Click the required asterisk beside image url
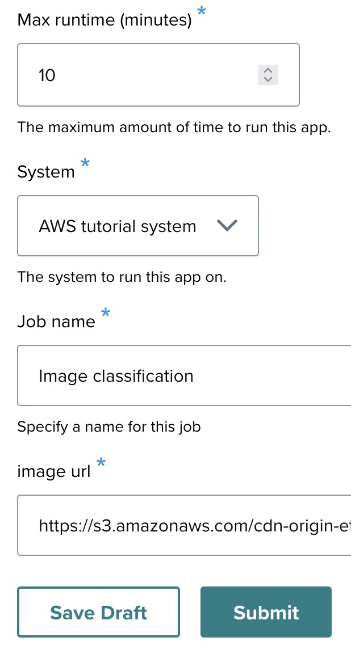 [x=101, y=463]
